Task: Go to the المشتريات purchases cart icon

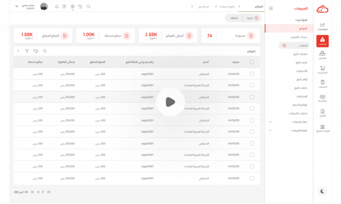Action: coord(322,70)
